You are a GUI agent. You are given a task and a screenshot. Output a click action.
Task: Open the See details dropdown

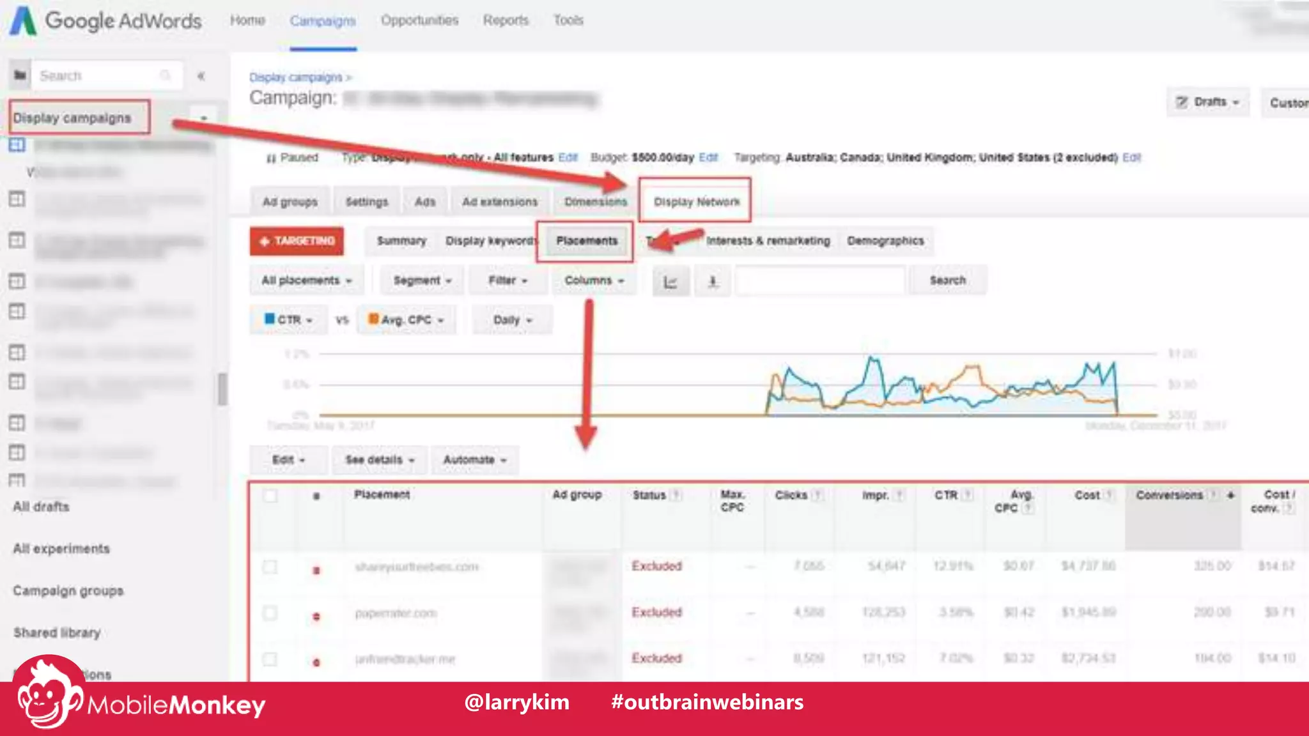coord(380,460)
